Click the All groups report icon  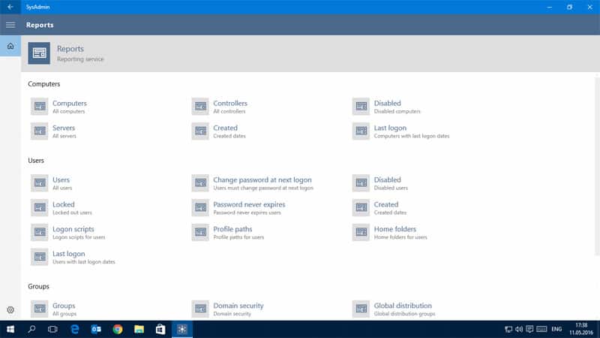click(x=40, y=309)
